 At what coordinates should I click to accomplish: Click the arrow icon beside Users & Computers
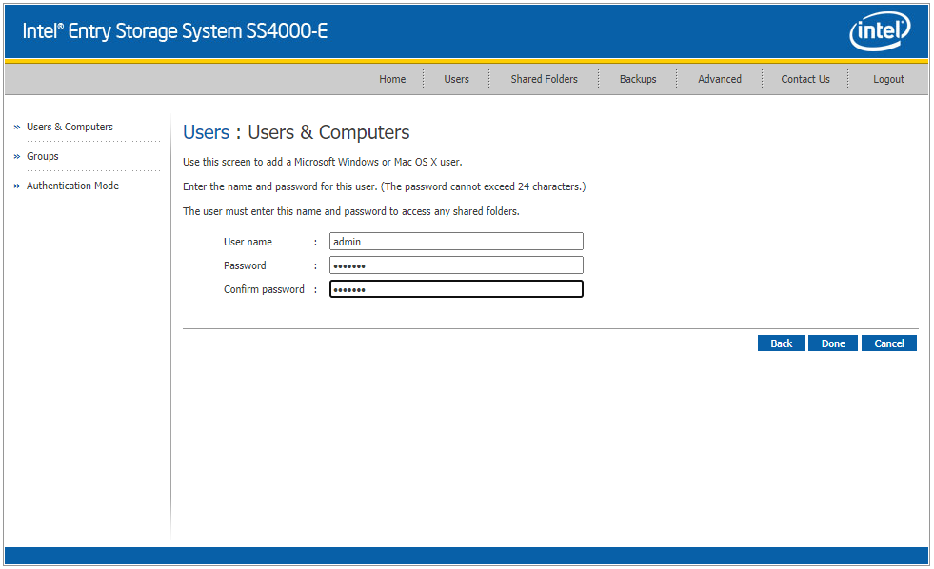point(17,128)
